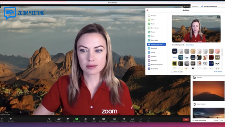Image resolution: width=225 pixels, height=127 pixels.
Task: Choose the dark blue dusk background thumbnail
Action: coord(208,113)
